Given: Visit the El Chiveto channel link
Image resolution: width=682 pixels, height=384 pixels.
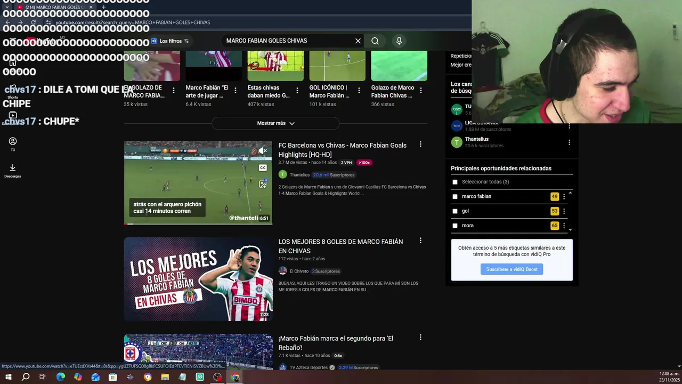Looking at the screenshot, I should (299, 271).
